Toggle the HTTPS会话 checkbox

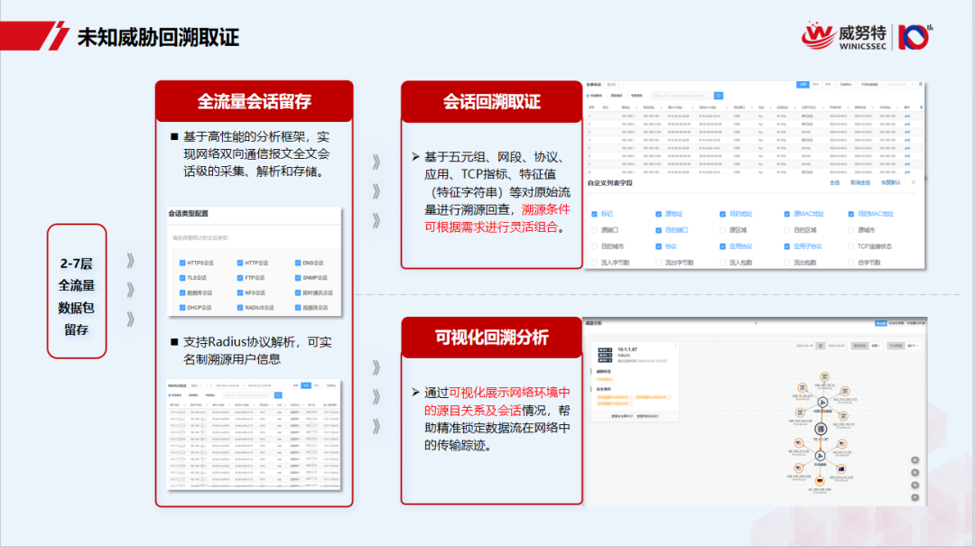[182, 263]
